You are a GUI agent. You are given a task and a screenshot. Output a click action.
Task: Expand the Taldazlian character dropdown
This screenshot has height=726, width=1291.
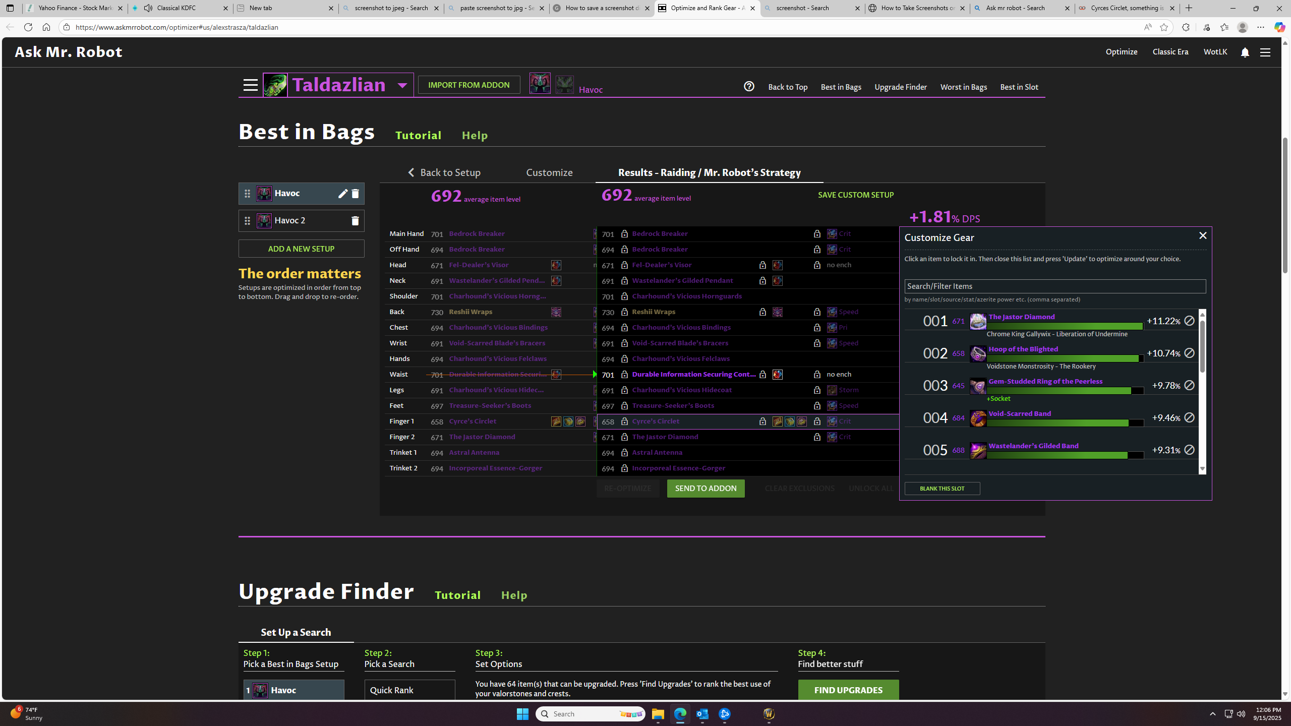coord(402,86)
